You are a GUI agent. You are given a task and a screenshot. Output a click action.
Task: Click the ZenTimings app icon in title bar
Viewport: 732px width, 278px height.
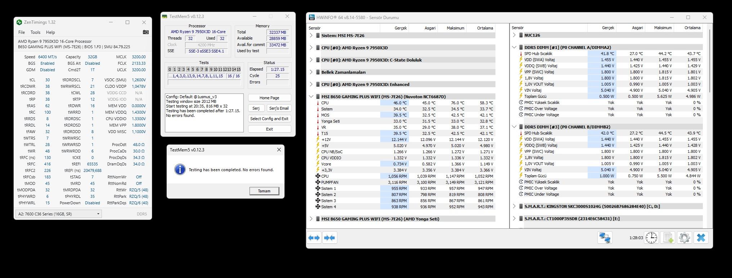19,22
